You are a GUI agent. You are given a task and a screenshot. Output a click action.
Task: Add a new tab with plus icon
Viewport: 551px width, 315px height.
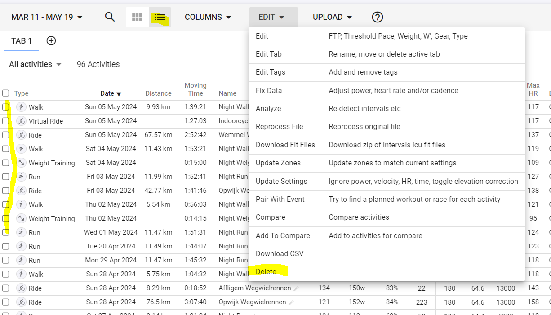click(51, 41)
